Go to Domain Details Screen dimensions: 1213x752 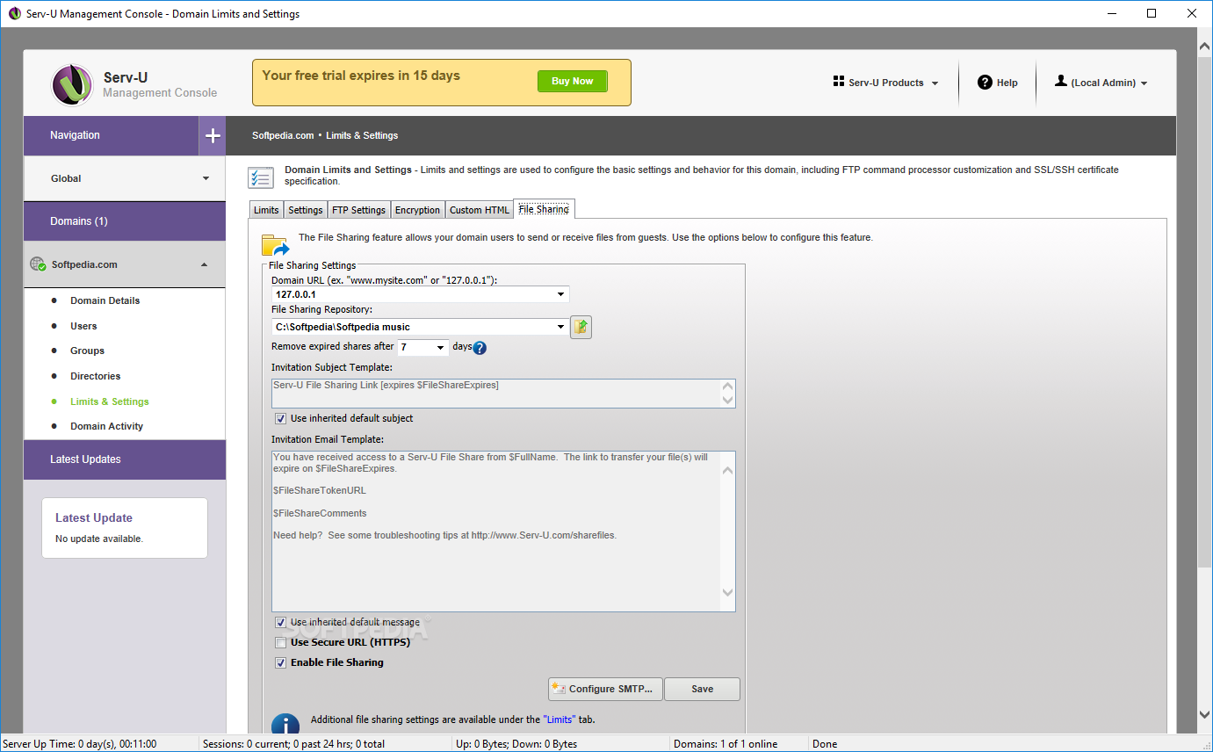coord(105,300)
